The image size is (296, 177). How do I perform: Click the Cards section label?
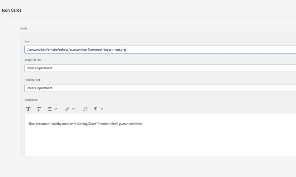tap(24, 29)
